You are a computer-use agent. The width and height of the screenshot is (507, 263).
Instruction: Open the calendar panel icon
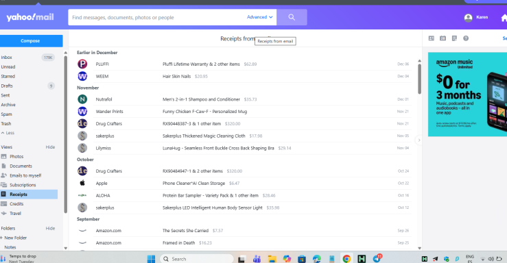click(x=443, y=38)
